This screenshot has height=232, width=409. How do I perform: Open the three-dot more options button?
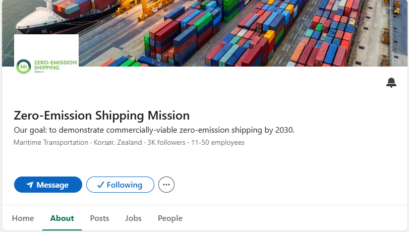click(x=166, y=185)
